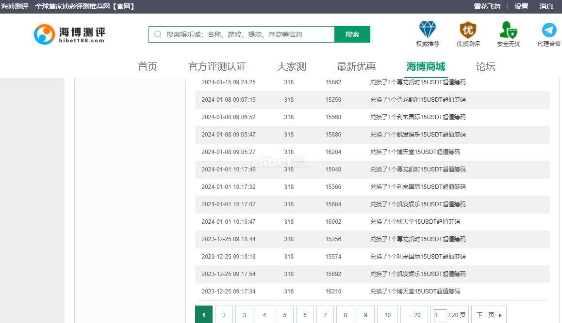
Task: Open 消息 in the top bar
Action: pos(546,6)
